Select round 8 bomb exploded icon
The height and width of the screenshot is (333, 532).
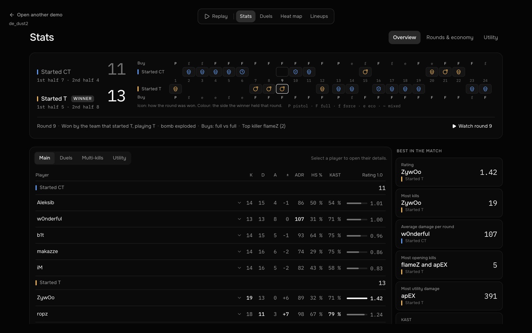point(269,89)
